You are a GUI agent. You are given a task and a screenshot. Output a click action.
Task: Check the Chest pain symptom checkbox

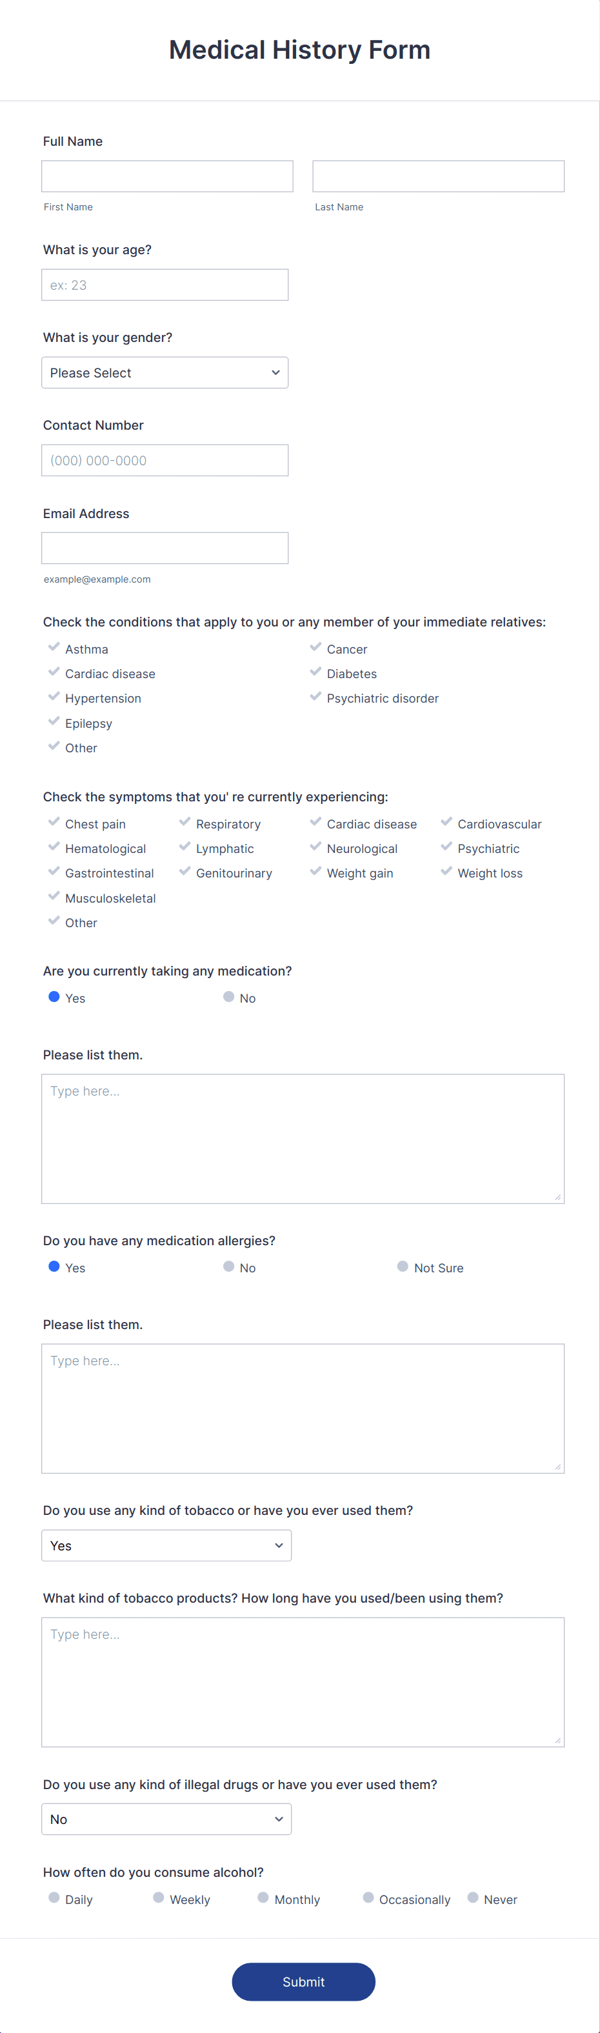[54, 823]
